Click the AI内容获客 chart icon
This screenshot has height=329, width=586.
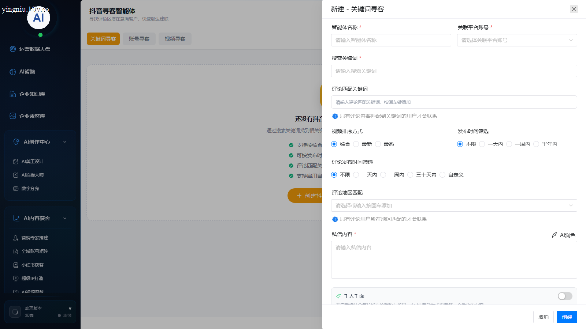pos(16,218)
